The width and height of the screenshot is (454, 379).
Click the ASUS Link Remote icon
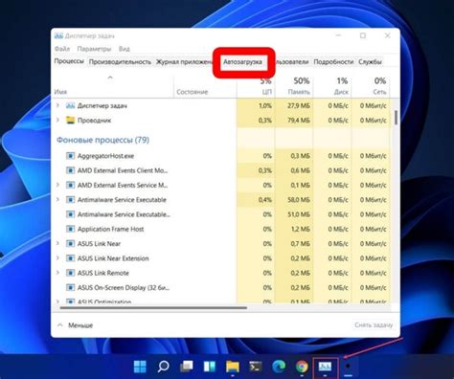(x=70, y=273)
